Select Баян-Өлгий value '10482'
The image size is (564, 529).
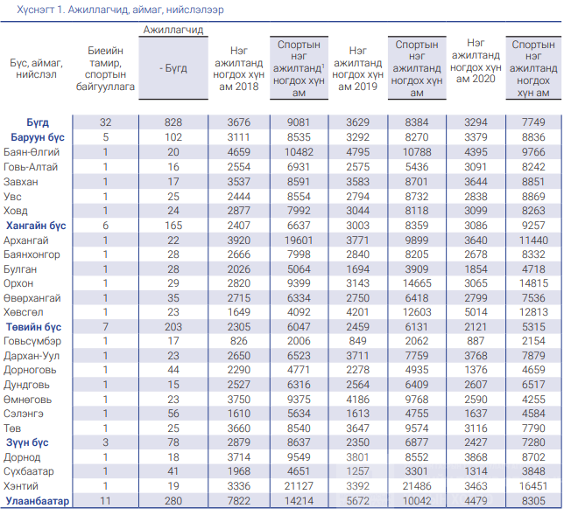click(x=299, y=152)
